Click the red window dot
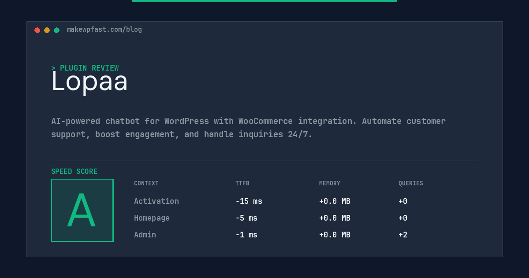This screenshot has height=278, width=529. 37,30
